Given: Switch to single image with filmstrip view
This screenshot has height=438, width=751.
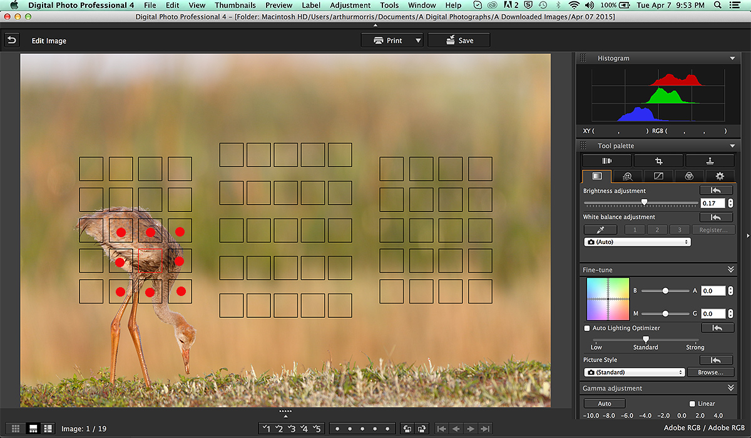Looking at the screenshot, I should 33,429.
